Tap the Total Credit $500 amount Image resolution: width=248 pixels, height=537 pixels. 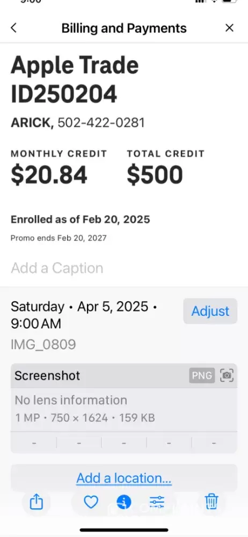coord(155,175)
